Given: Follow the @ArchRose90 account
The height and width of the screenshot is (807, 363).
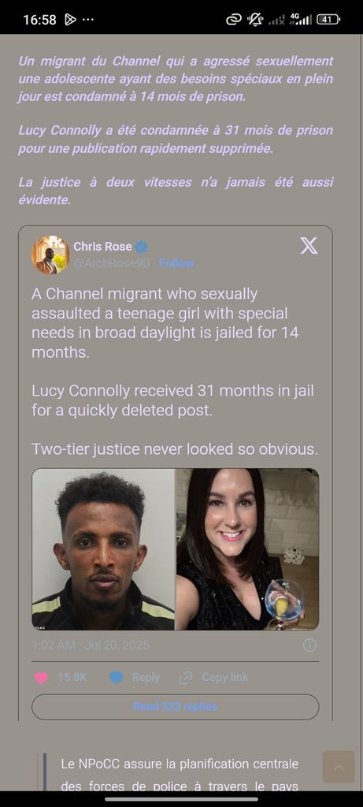Looking at the screenshot, I should (176, 263).
